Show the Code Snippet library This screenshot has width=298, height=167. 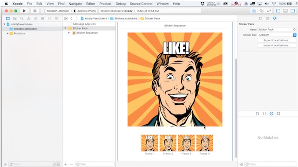[264, 114]
